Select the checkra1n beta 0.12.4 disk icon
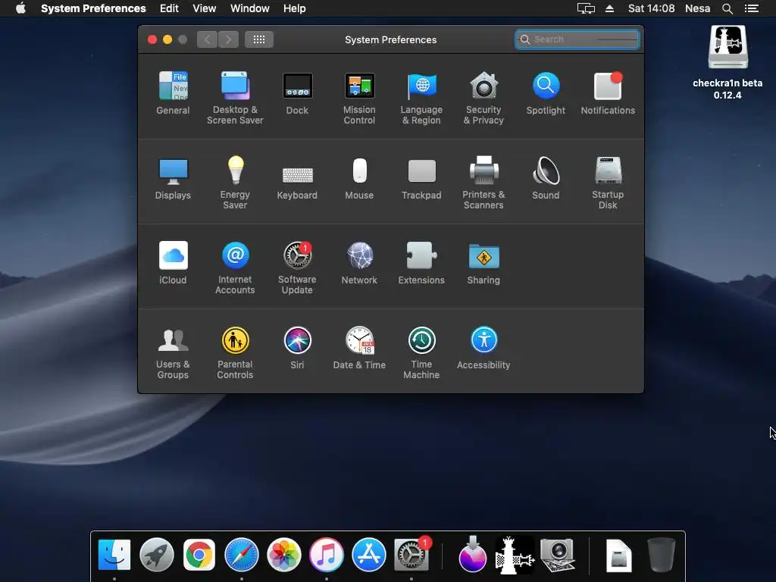This screenshot has height=582, width=776. (727, 62)
